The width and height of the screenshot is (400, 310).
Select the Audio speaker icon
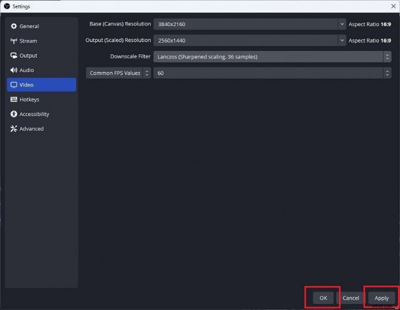(x=13, y=70)
